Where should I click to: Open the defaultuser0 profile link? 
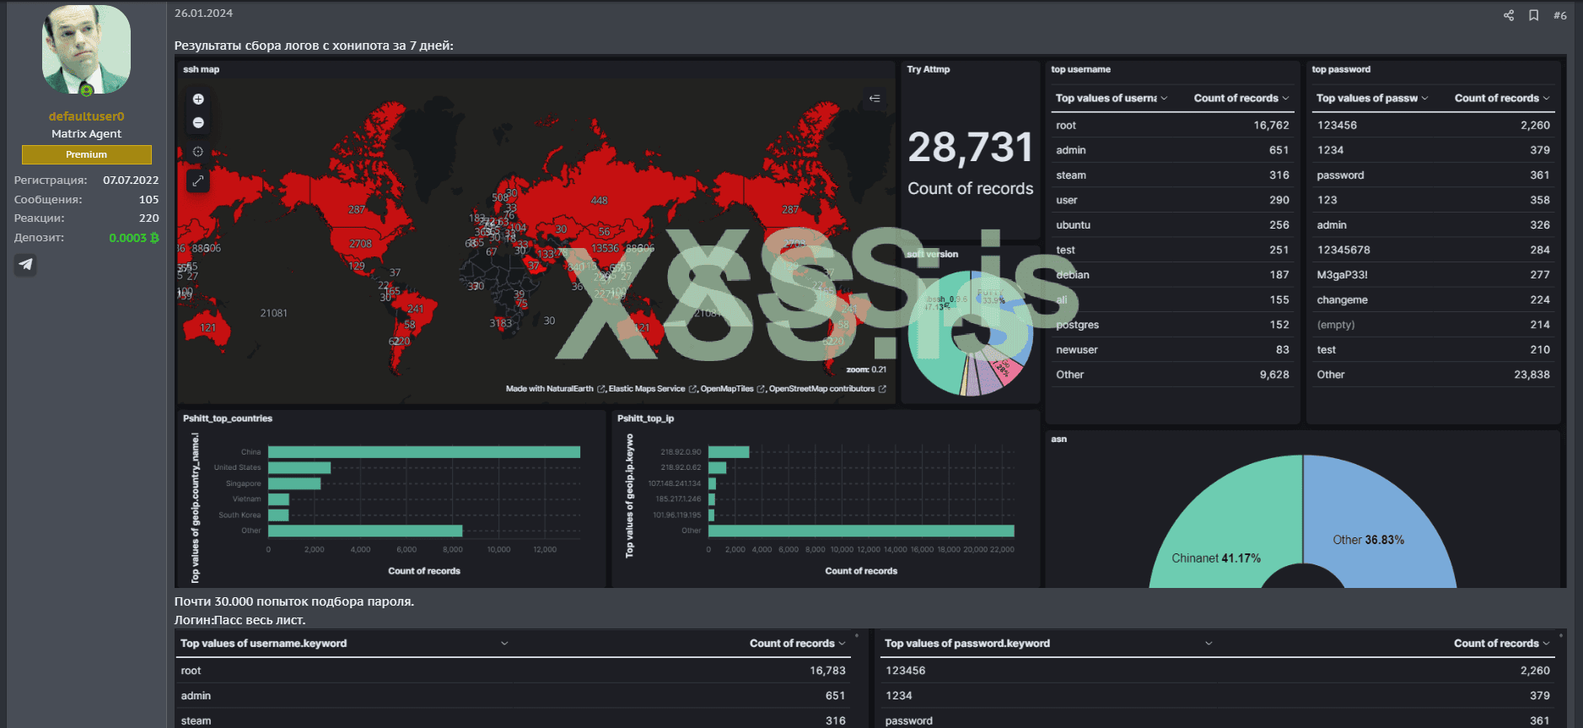click(86, 116)
